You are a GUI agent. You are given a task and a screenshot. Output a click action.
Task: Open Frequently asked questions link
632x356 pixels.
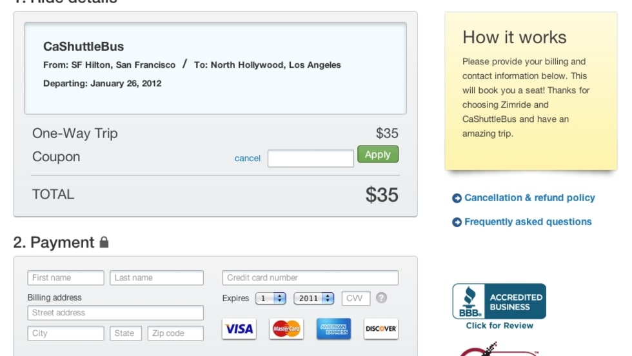pos(528,222)
